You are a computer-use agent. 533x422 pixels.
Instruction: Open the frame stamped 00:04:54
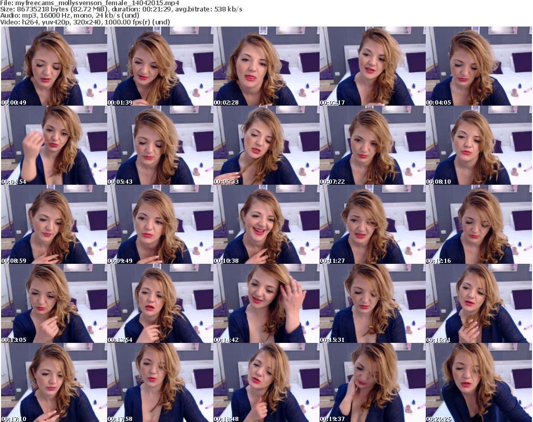coord(54,145)
